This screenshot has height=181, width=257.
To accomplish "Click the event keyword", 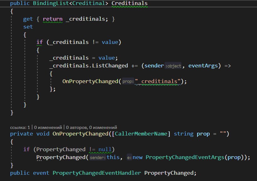I will tap(41, 173).
